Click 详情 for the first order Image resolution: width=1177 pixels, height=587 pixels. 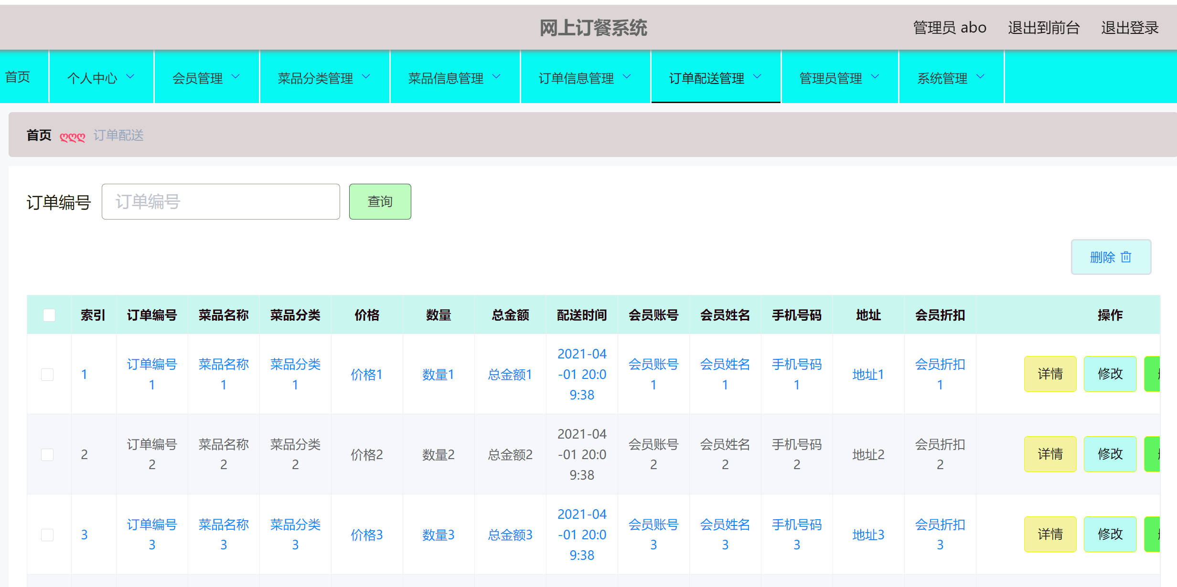click(1050, 374)
